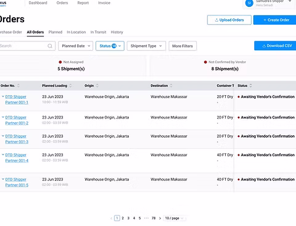Open Dashboard in top navigation
Viewport: 296px width, 226px height.
(x=38, y=3)
